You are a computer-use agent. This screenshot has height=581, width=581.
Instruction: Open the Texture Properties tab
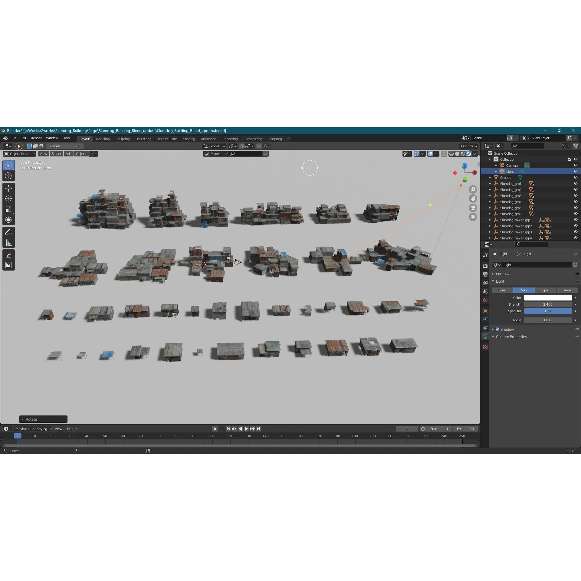click(x=485, y=347)
